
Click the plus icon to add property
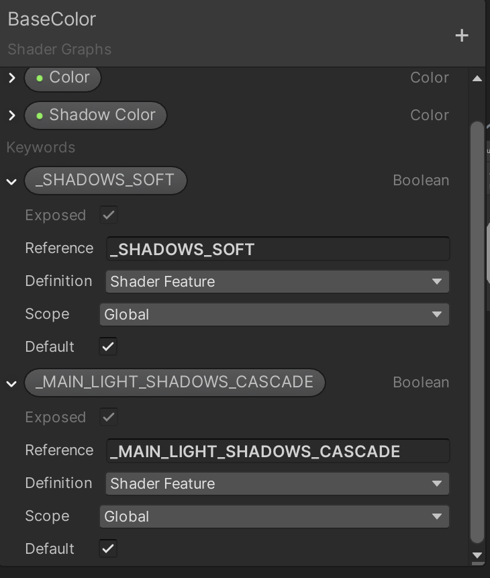(462, 36)
